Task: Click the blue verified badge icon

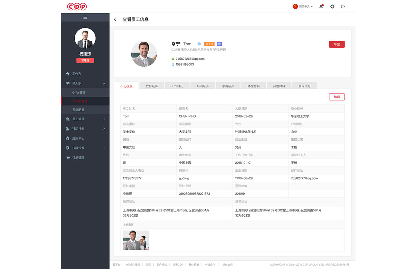Action: pos(199,44)
